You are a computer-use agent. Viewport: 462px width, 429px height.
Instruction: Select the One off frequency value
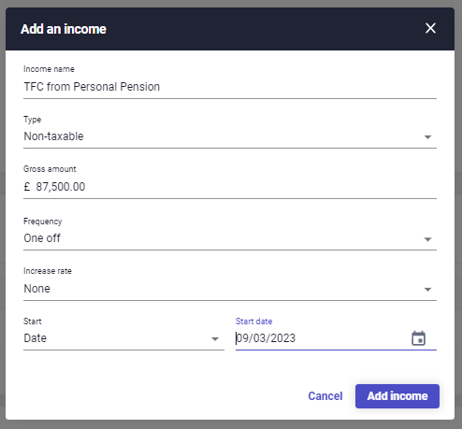click(x=42, y=238)
